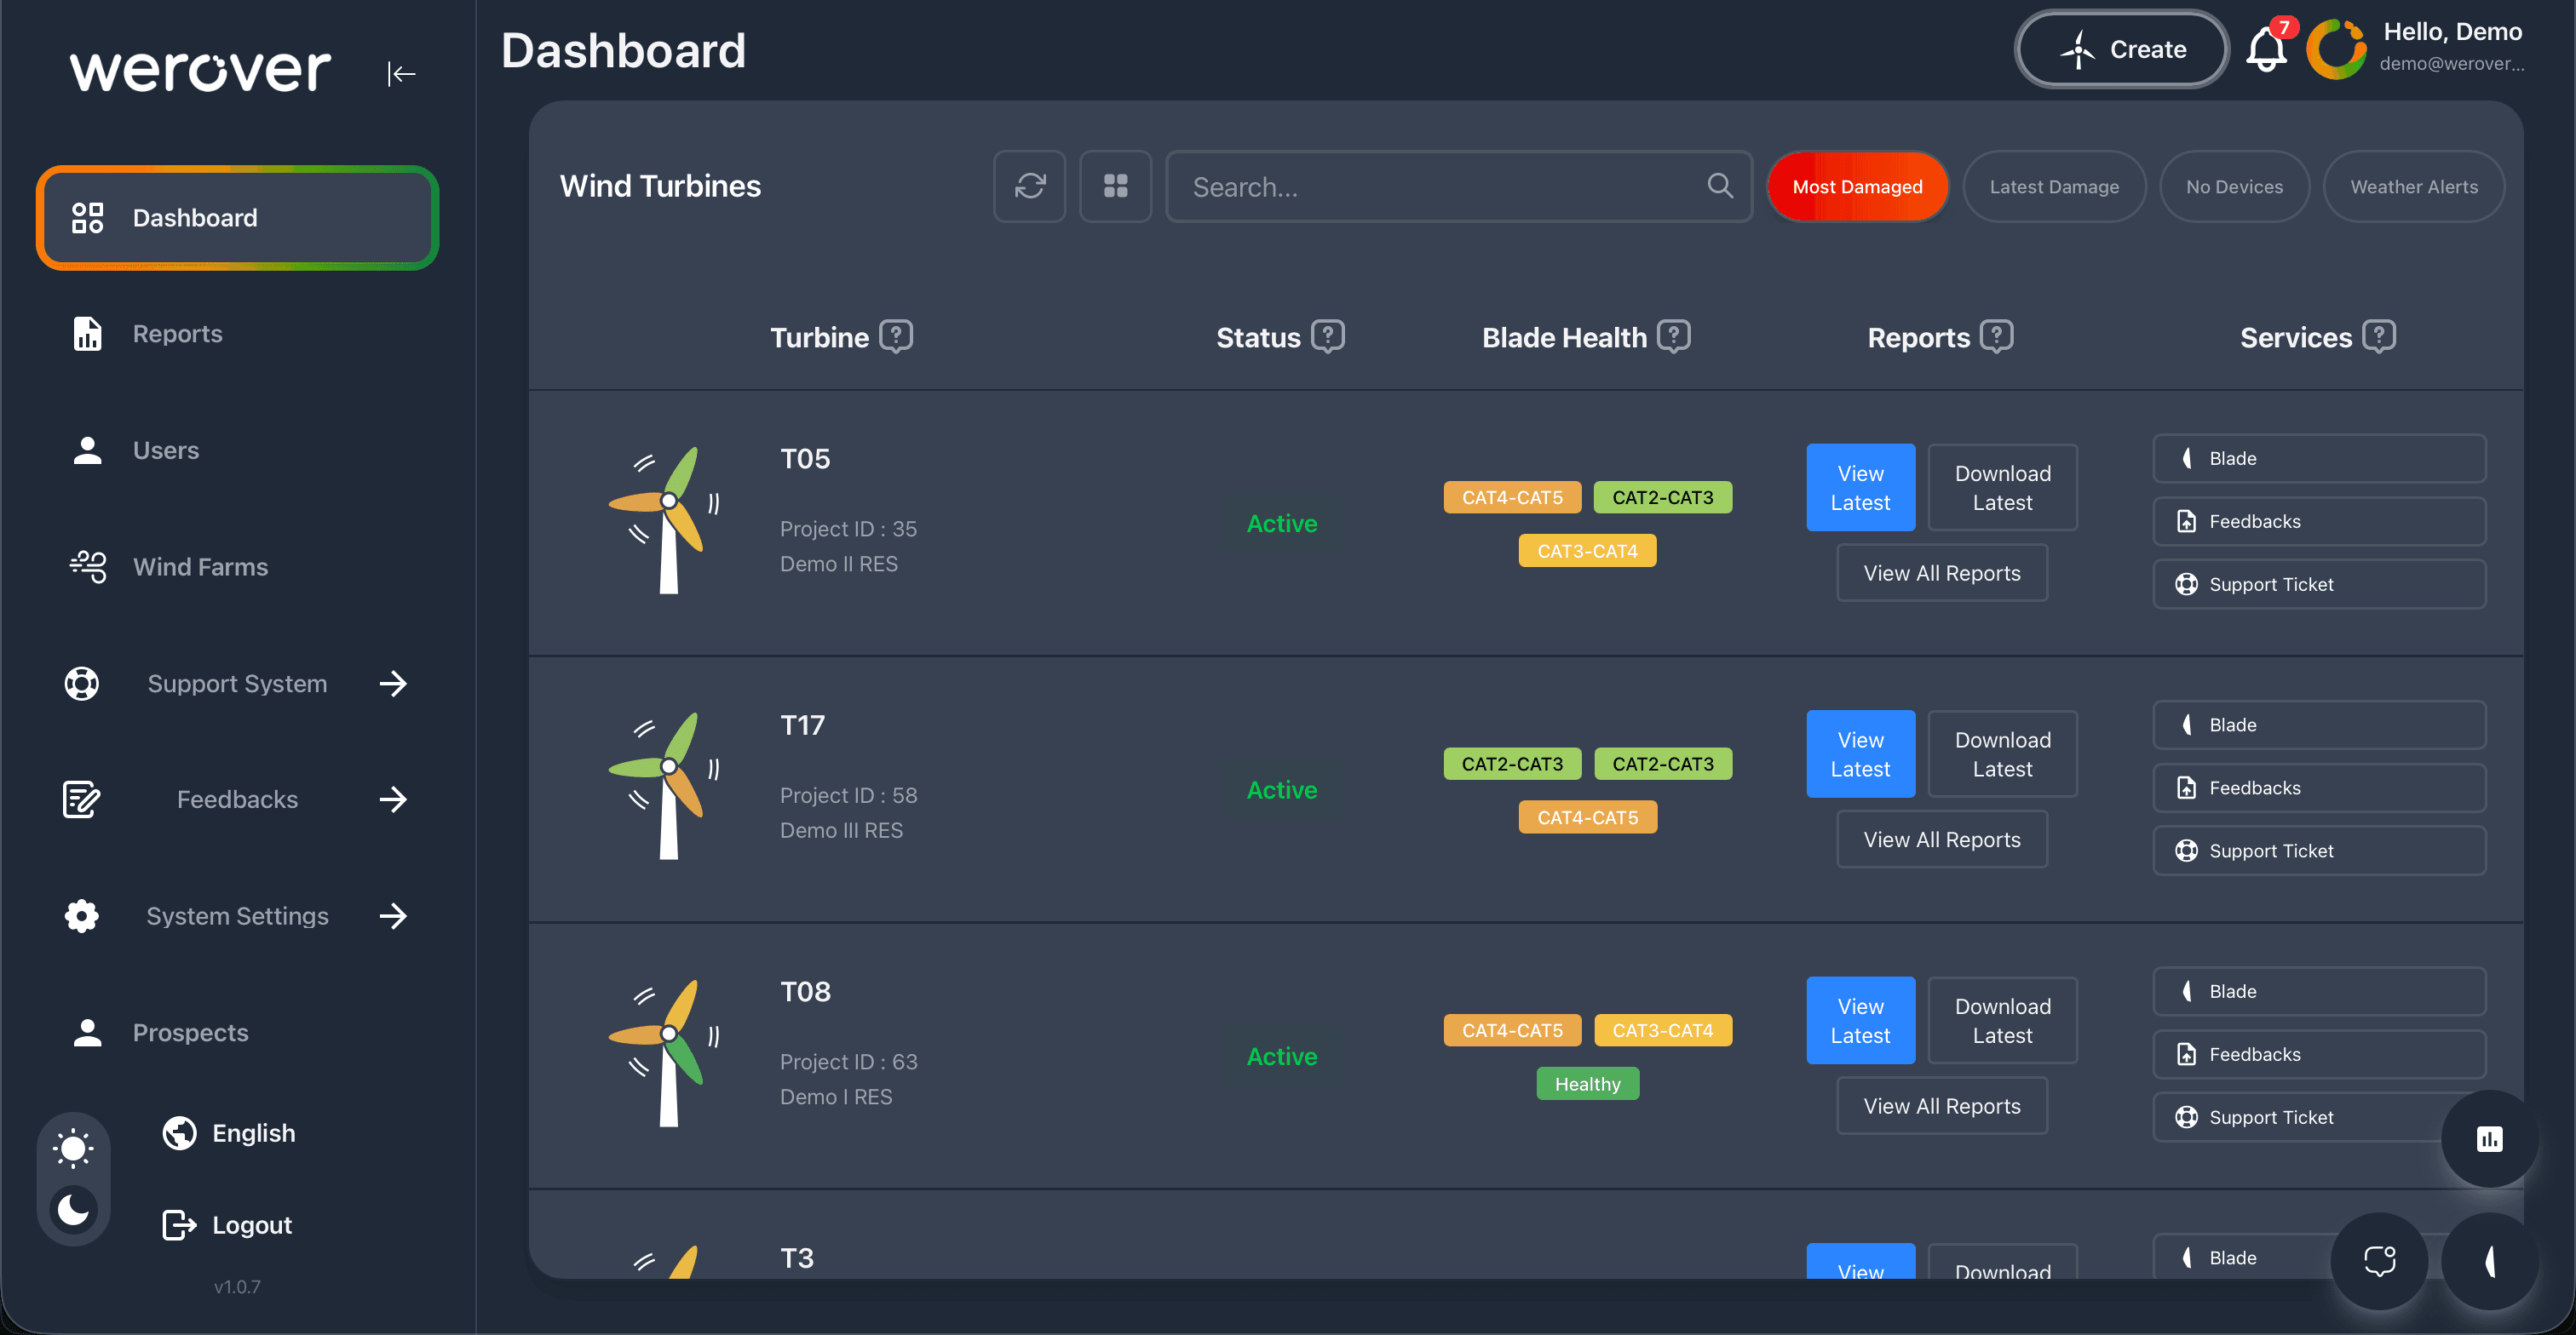Screen dimensions: 2576x1335
Task: Click the Active status of T17
Action: (x=1282, y=790)
